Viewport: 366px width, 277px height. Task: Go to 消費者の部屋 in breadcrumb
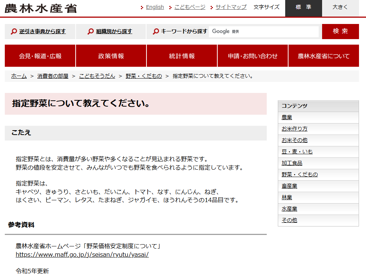[x=53, y=76]
